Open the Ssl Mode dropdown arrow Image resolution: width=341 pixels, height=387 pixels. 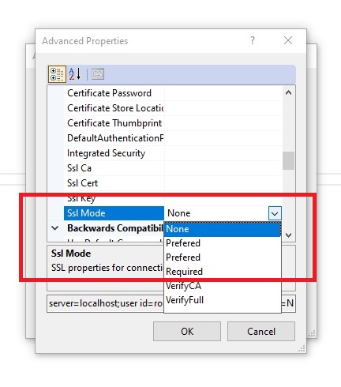click(x=275, y=213)
